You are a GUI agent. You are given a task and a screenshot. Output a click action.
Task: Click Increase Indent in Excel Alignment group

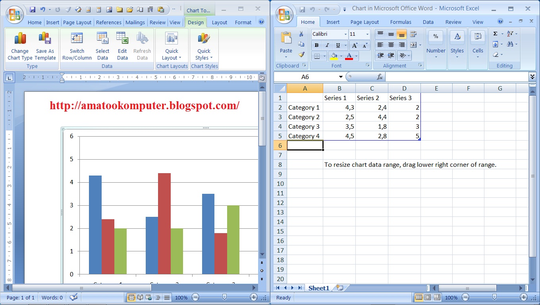[391, 56]
